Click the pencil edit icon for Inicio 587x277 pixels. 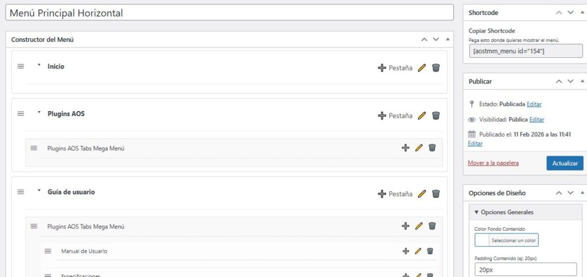pos(422,68)
